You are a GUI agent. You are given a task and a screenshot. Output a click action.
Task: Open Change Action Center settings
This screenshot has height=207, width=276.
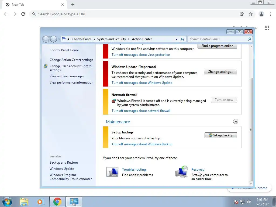[71, 60]
